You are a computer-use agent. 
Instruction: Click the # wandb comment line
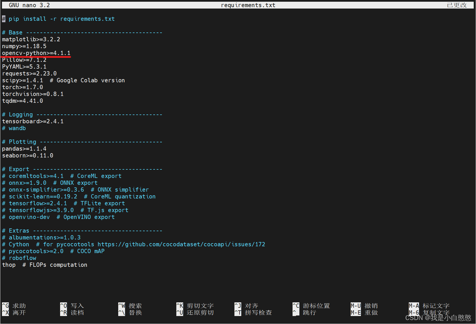click(14, 128)
